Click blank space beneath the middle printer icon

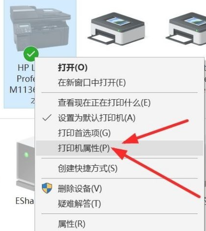pos(116,52)
